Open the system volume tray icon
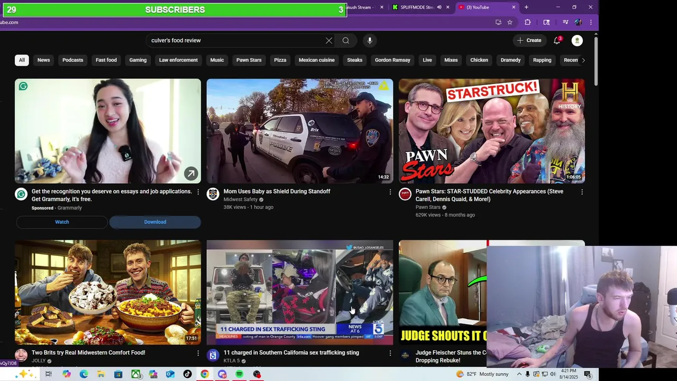The image size is (677, 381). pyautogui.click(x=553, y=374)
